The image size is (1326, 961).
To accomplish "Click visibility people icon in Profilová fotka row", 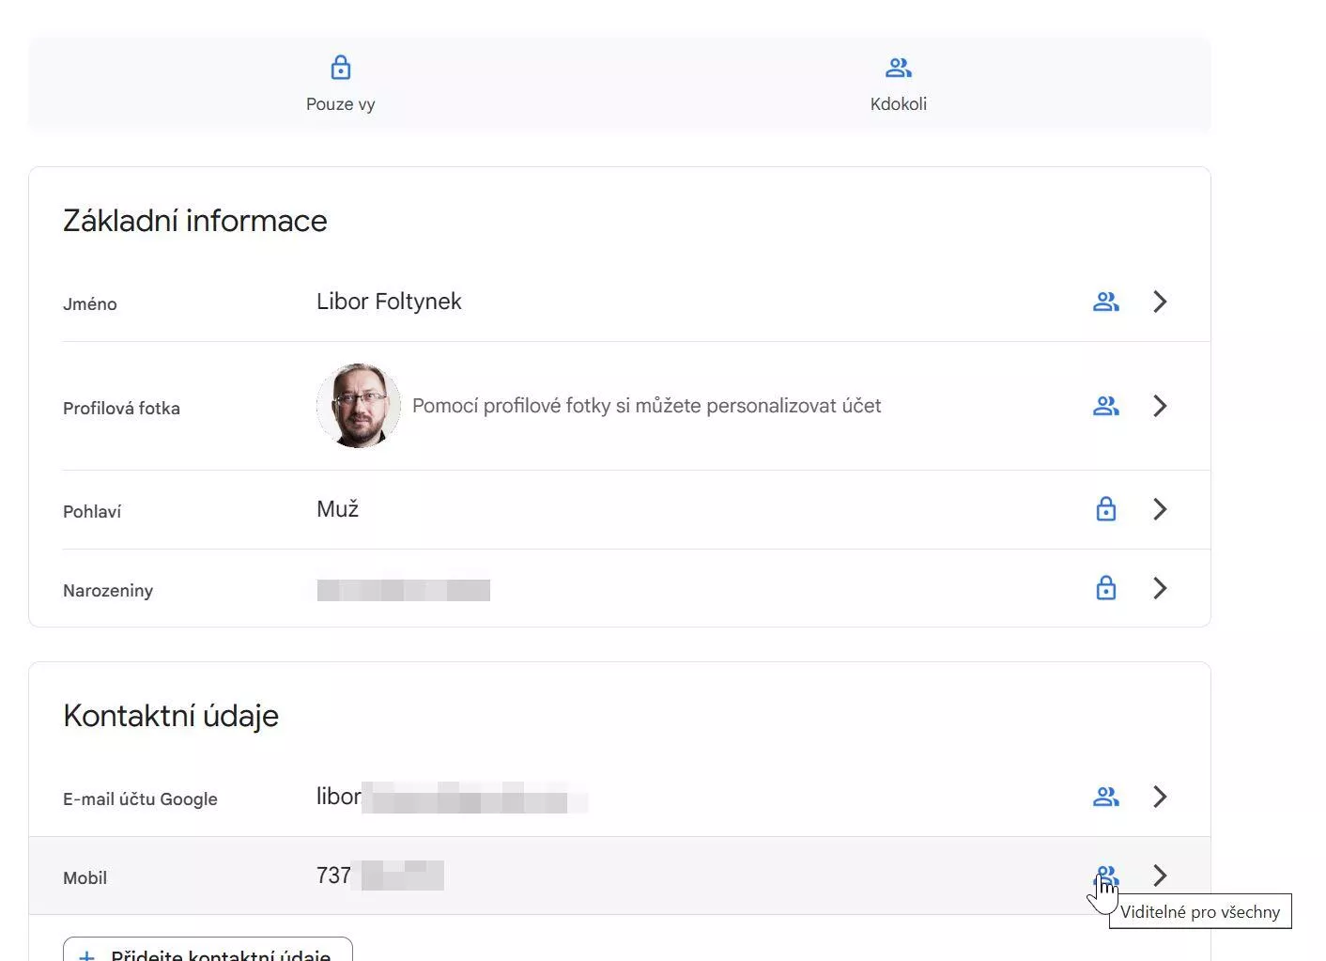I will pyautogui.click(x=1106, y=406).
